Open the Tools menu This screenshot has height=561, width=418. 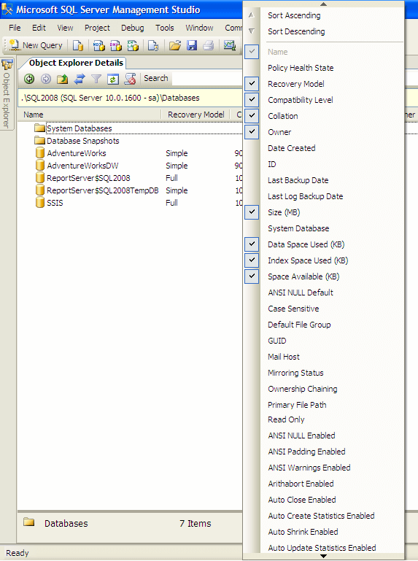165,28
